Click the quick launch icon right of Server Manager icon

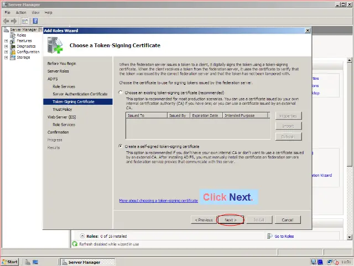pos(35,262)
